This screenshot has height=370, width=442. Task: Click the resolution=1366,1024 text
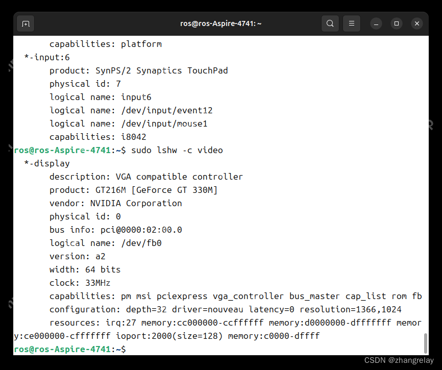350,309
